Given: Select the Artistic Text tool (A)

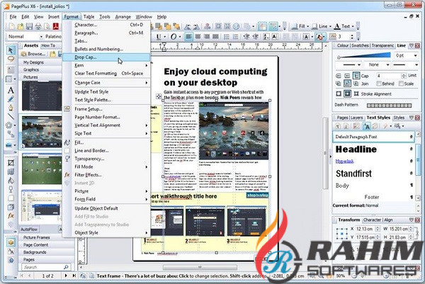Looking at the screenshot, I should pyautogui.click(x=11, y=90).
